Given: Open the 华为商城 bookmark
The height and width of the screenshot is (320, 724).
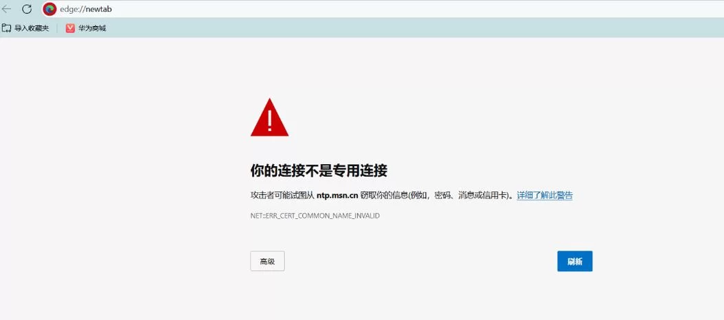Looking at the screenshot, I should pyautogui.click(x=86, y=28).
